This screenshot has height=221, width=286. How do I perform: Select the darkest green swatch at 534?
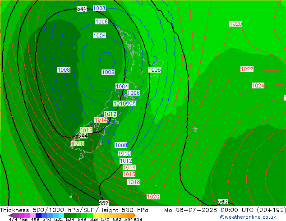pos(67,215)
